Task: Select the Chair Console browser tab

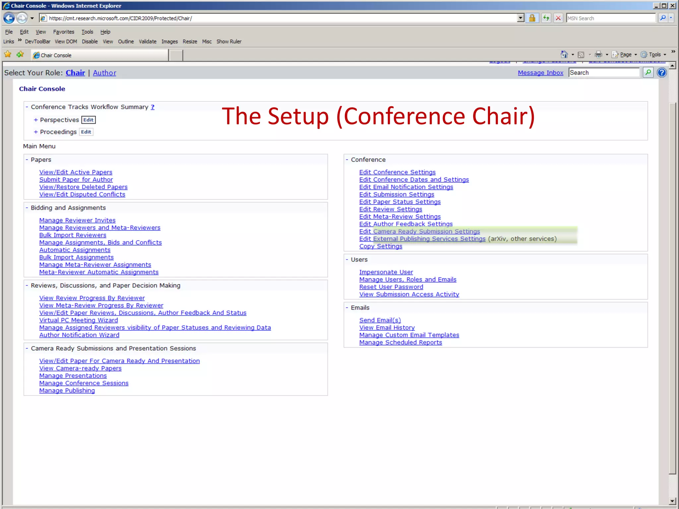Action: pyautogui.click(x=99, y=55)
